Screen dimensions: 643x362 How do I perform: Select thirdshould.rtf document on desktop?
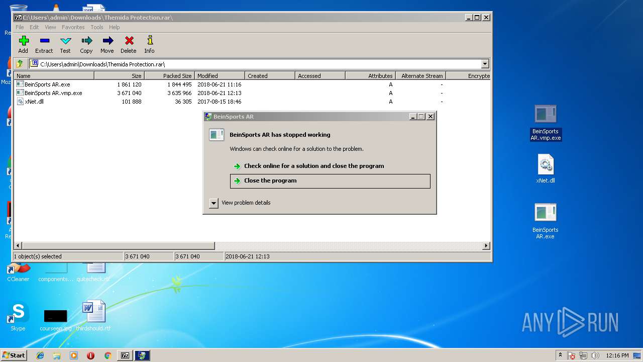click(93, 316)
